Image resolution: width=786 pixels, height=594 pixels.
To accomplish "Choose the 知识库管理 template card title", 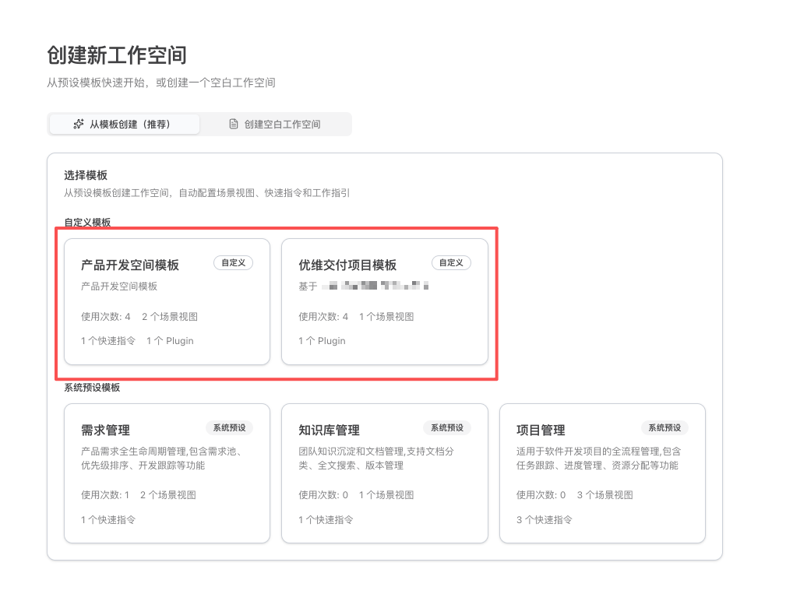I will pos(329,431).
